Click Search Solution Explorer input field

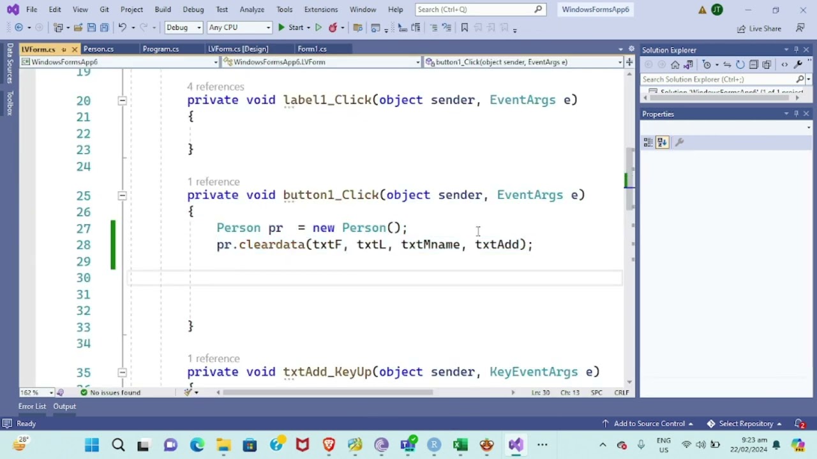(718, 79)
